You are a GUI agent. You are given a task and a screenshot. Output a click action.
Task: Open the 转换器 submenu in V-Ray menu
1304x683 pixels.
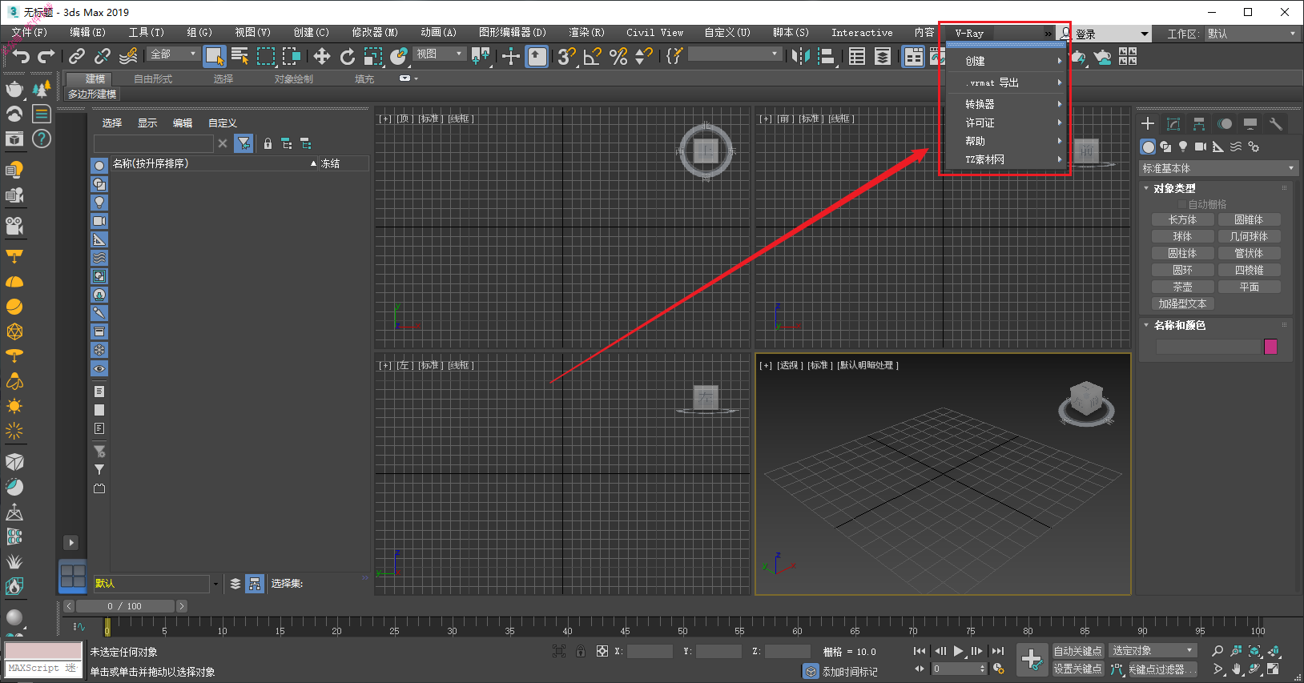[x=1006, y=104]
